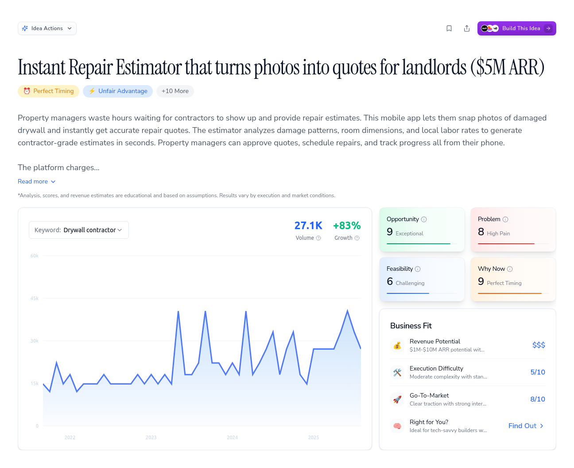
Task: Click the share icon near Build button
Action: point(467,28)
